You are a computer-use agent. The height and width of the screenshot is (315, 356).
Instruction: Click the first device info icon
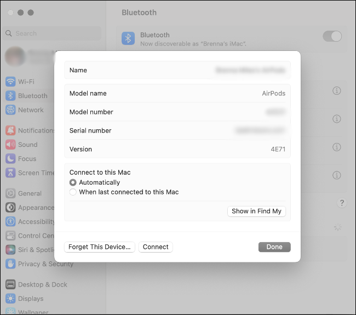(x=337, y=90)
